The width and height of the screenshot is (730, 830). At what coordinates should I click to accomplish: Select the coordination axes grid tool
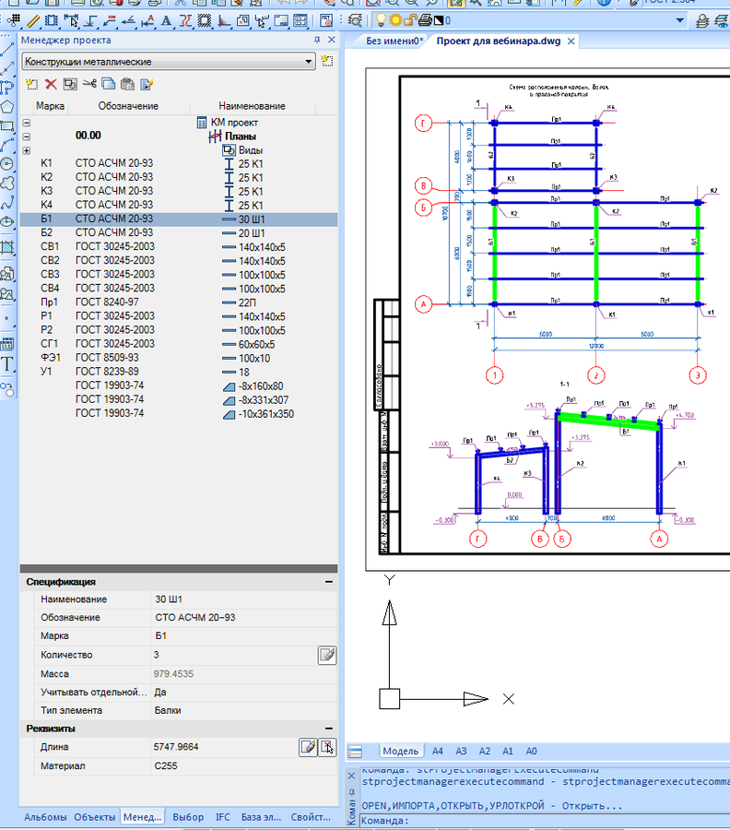(14, 20)
